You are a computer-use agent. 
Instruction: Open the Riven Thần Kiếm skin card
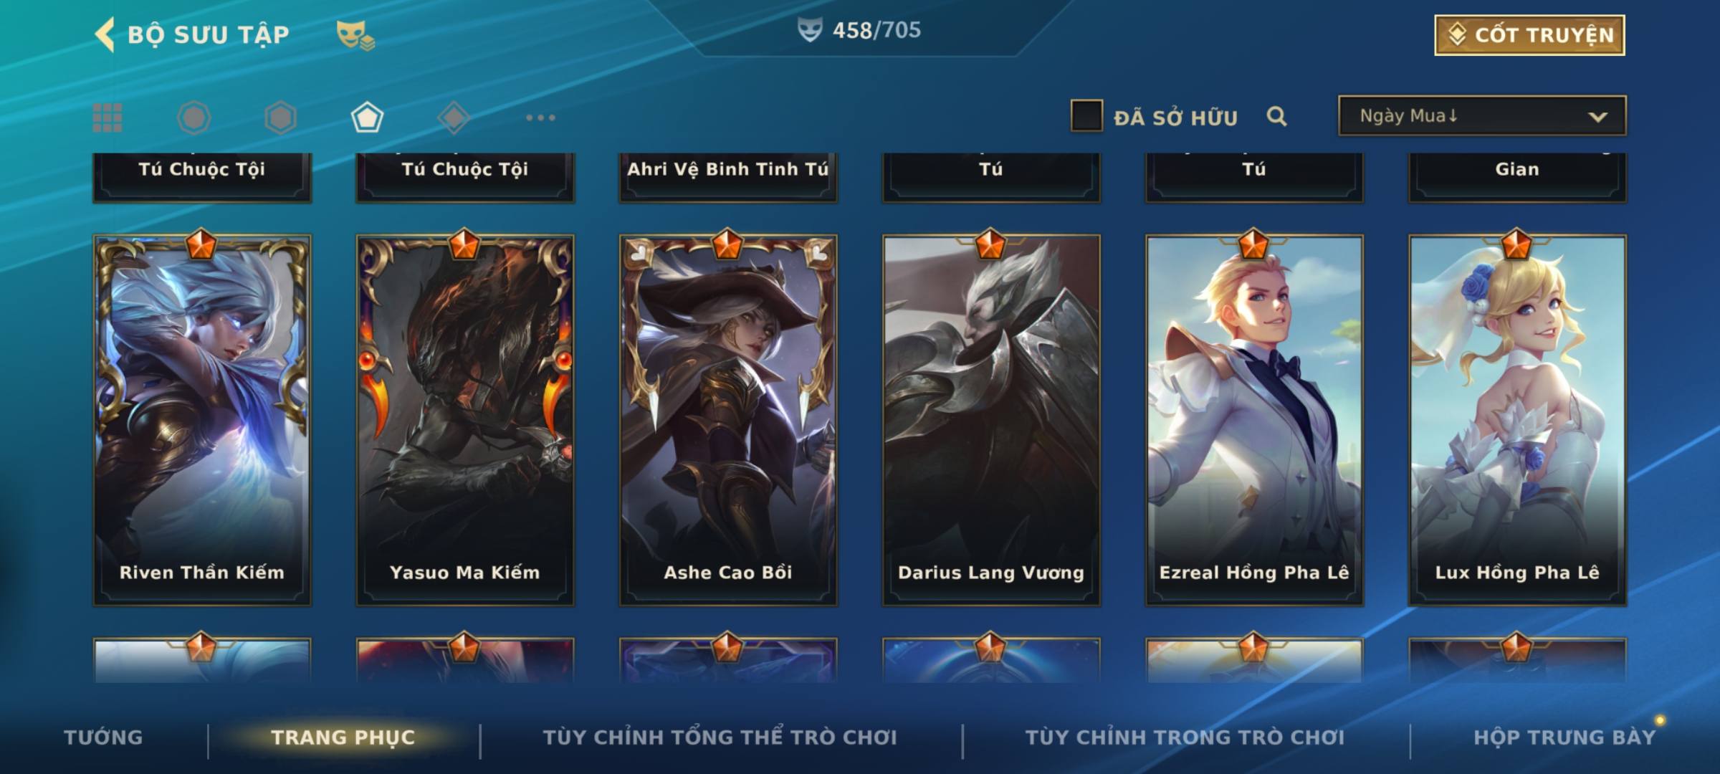[x=202, y=420]
